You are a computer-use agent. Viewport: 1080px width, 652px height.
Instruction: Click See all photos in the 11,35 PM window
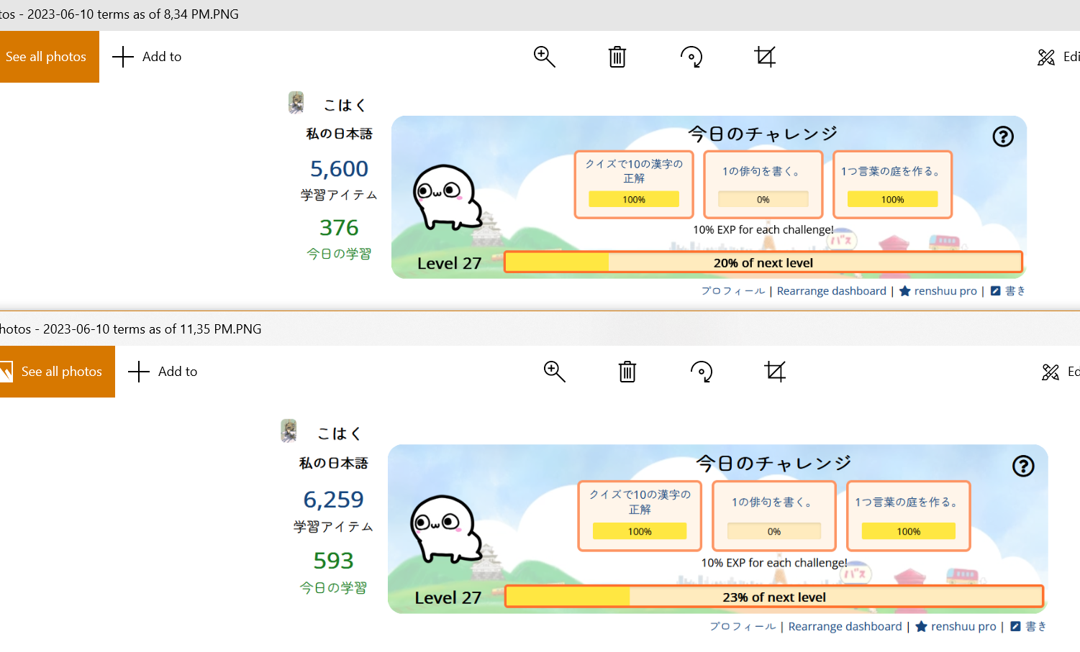point(58,372)
